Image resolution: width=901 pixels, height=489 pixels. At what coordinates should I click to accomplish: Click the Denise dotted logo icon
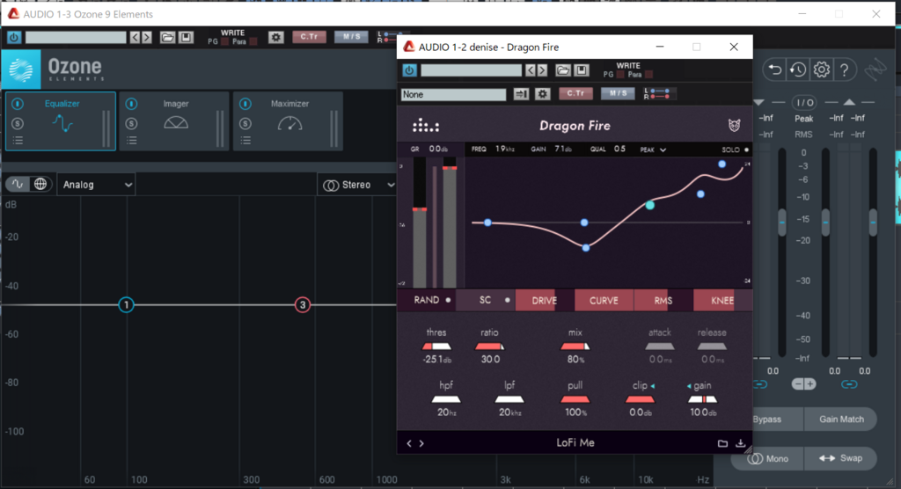click(425, 125)
